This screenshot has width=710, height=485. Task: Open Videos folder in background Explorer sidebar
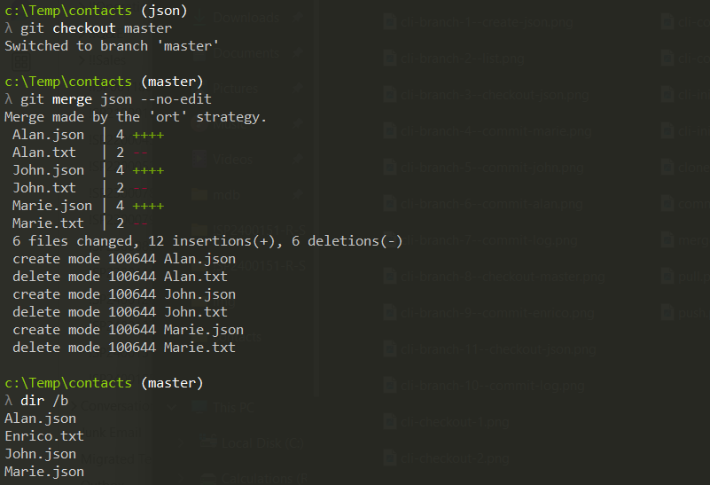[x=233, y=160]
